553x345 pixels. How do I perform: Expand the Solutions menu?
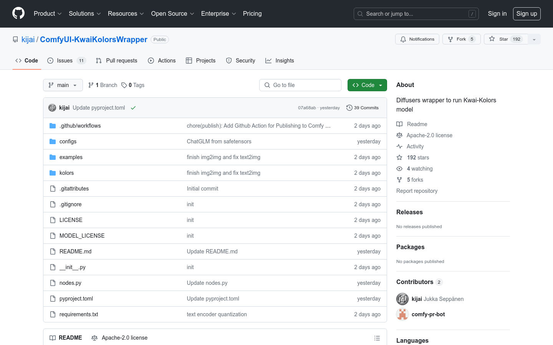point(85,13)
